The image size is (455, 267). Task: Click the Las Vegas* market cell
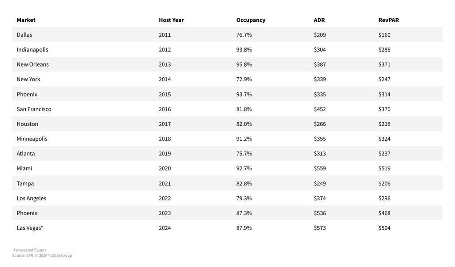click(x=30, y=228)
